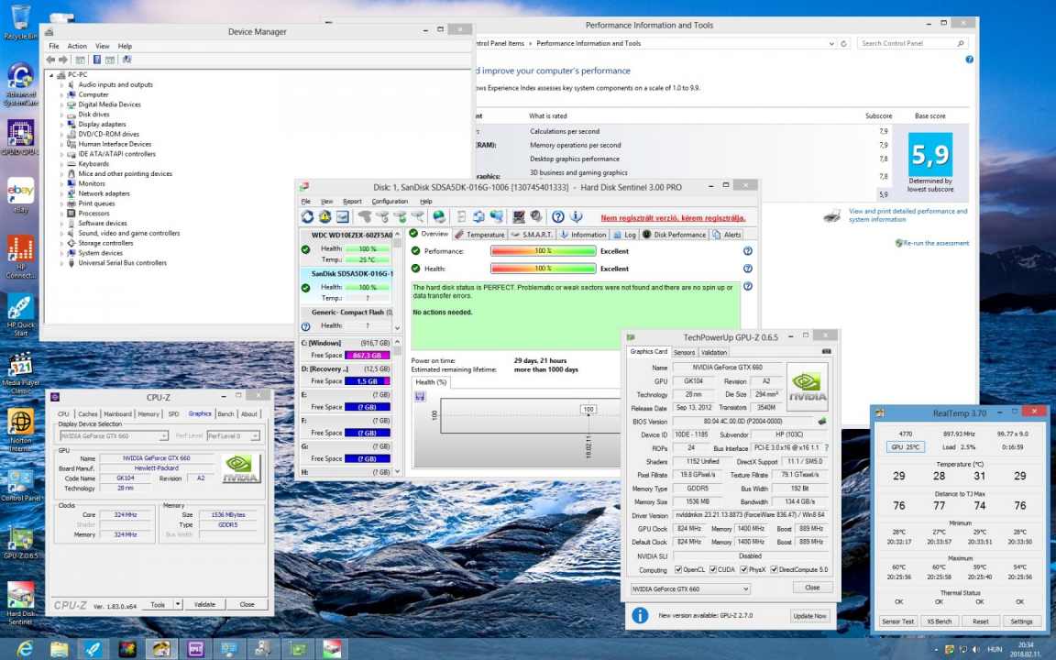Click the GPU 25°C toggle in RealTemp
Viewport: 1056px width, 660px height.
click(907, 447)
